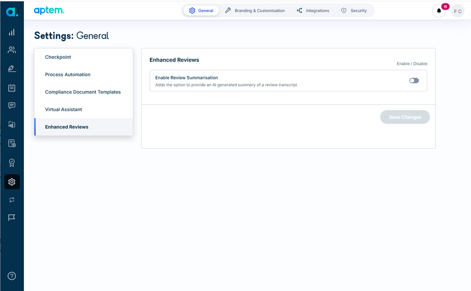The image size is (471, 291).
Task: Open the flag sidebar icon
Action: click(x=11, y=218)
